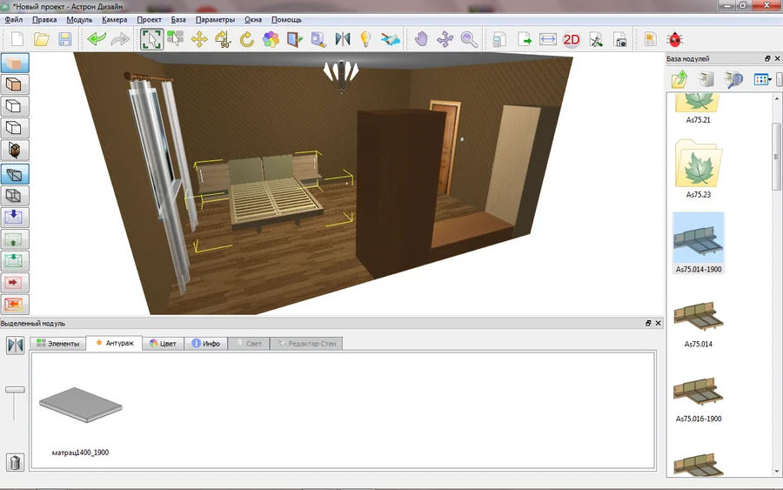Open the As75.23 folder
Viewport: 783px width, 490px height.
click(698, 170)
